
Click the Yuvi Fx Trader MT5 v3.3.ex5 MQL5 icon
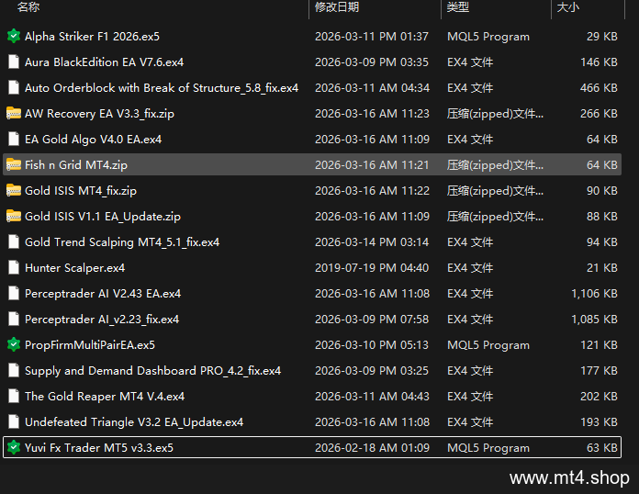pos(14,447)
